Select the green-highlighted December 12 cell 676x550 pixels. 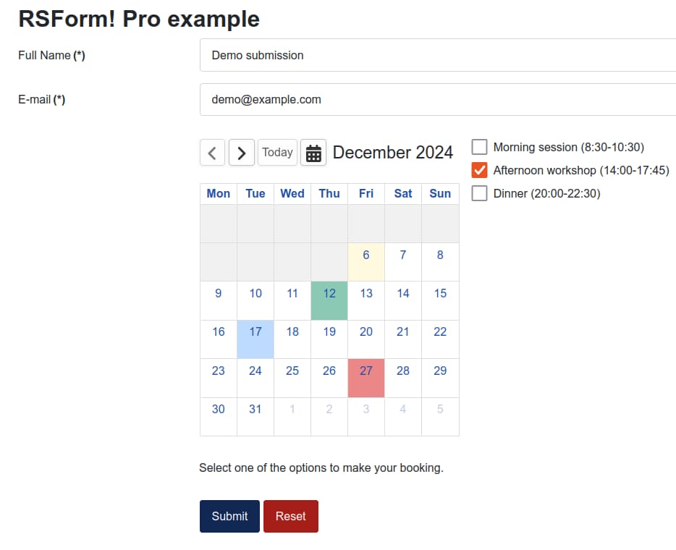329,300
